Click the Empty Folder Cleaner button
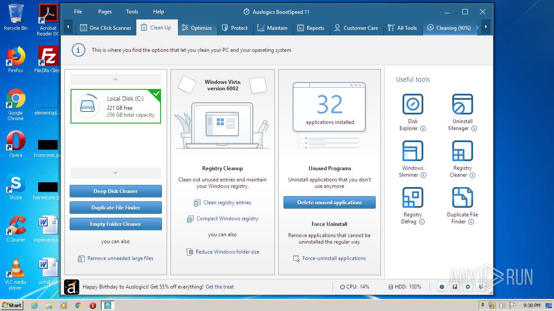This screenshot has height=311, width=554. [x=116, y=224]
